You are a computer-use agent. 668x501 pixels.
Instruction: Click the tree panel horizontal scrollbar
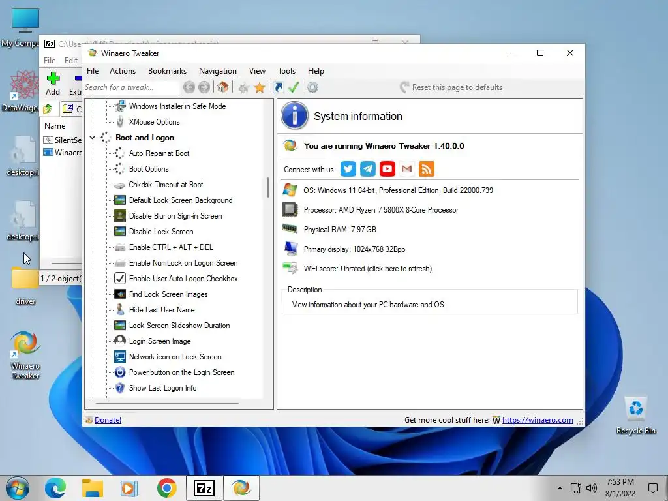[167, 403]
